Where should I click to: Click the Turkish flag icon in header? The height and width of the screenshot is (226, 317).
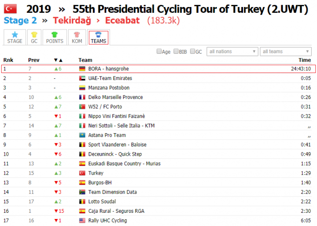pos(10,9)
